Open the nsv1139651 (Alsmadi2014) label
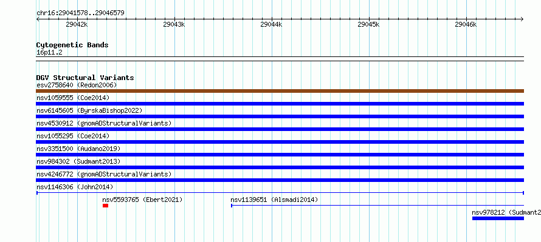The height and width of the screenshot is (242, 541). click(x=274, y=200)
